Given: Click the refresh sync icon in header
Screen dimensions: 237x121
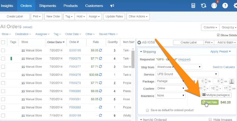Looking at the screenshot, I should click(204, 6).
